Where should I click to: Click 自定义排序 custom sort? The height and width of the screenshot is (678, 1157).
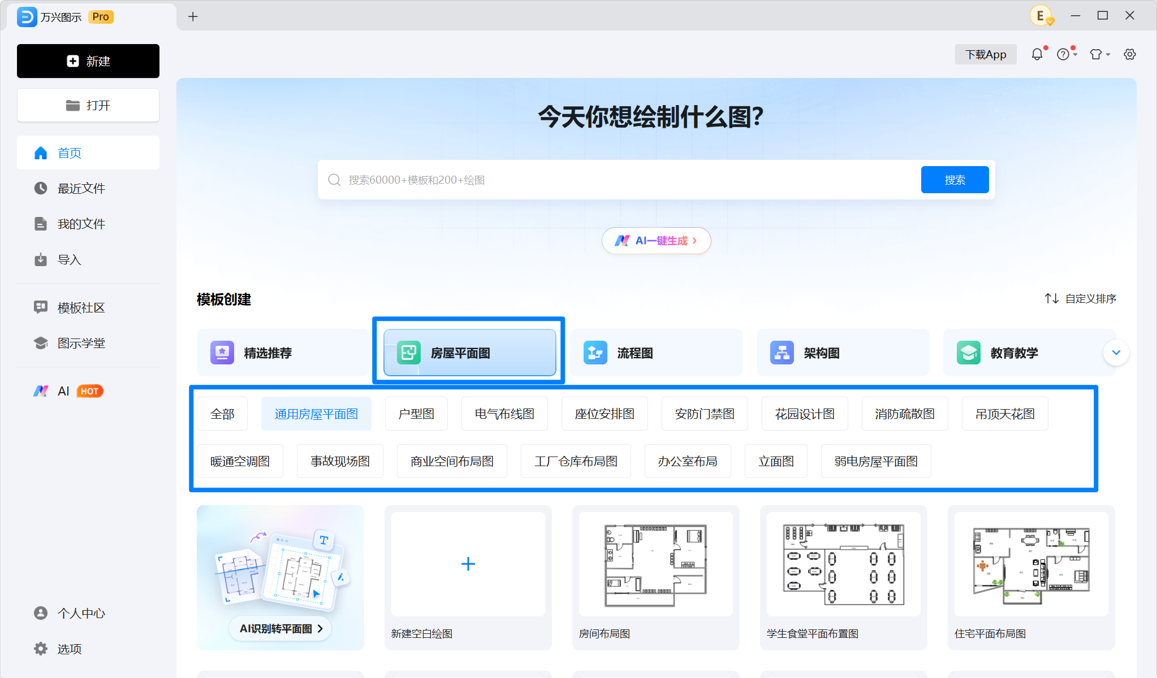(1080, 298)
